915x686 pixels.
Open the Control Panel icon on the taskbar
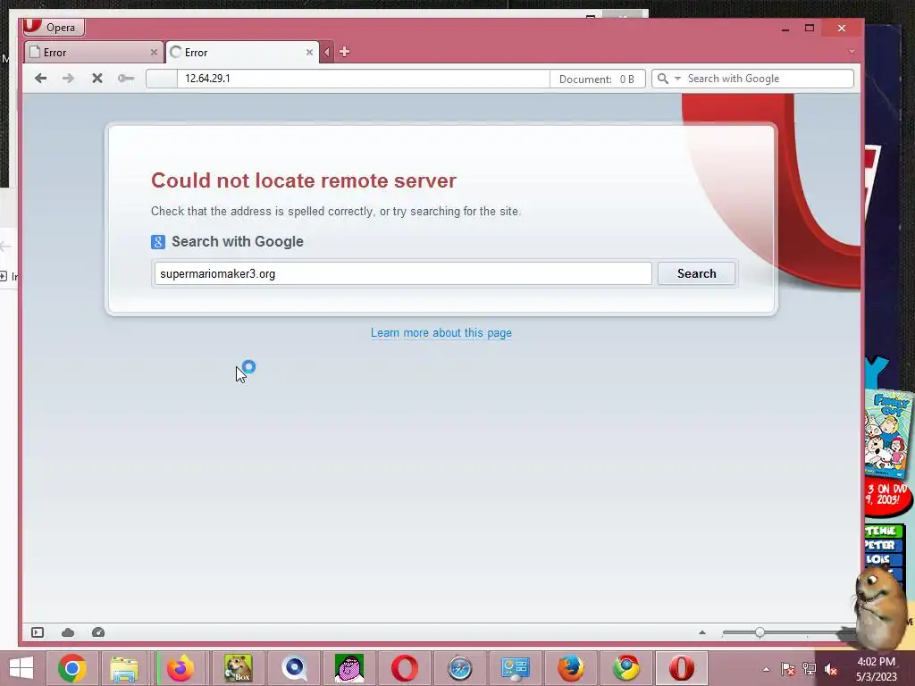pyautogui.click(x=516, y=668)
